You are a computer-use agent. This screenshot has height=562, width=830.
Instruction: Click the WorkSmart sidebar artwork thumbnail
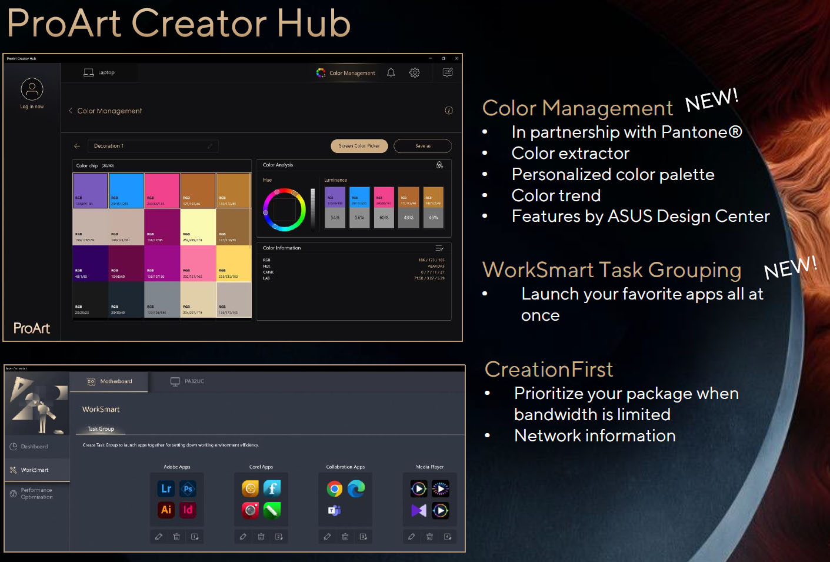click(x=37, y=404)
